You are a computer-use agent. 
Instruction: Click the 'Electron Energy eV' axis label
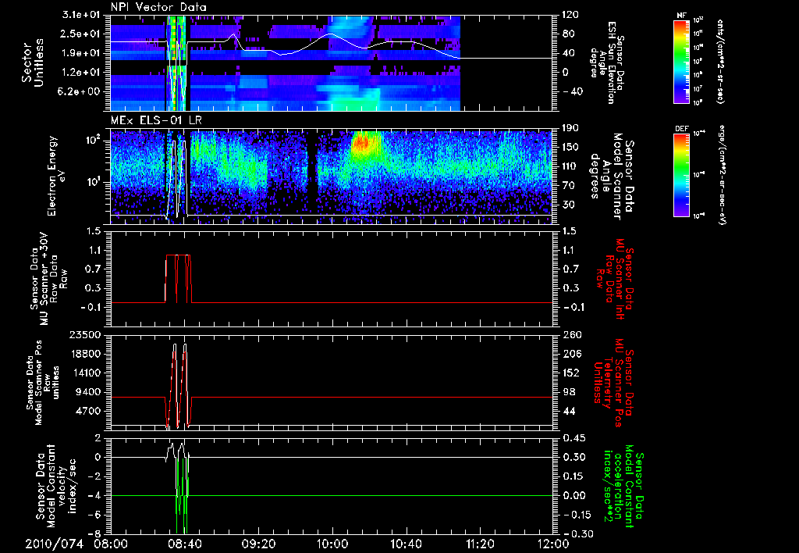pos(57,176)
